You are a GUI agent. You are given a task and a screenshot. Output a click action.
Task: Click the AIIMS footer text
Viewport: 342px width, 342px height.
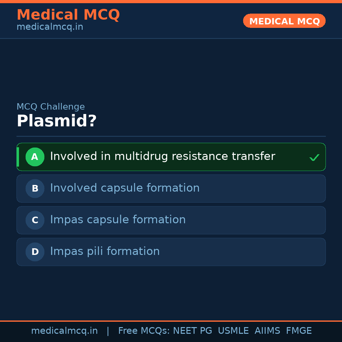pos(268,330)
